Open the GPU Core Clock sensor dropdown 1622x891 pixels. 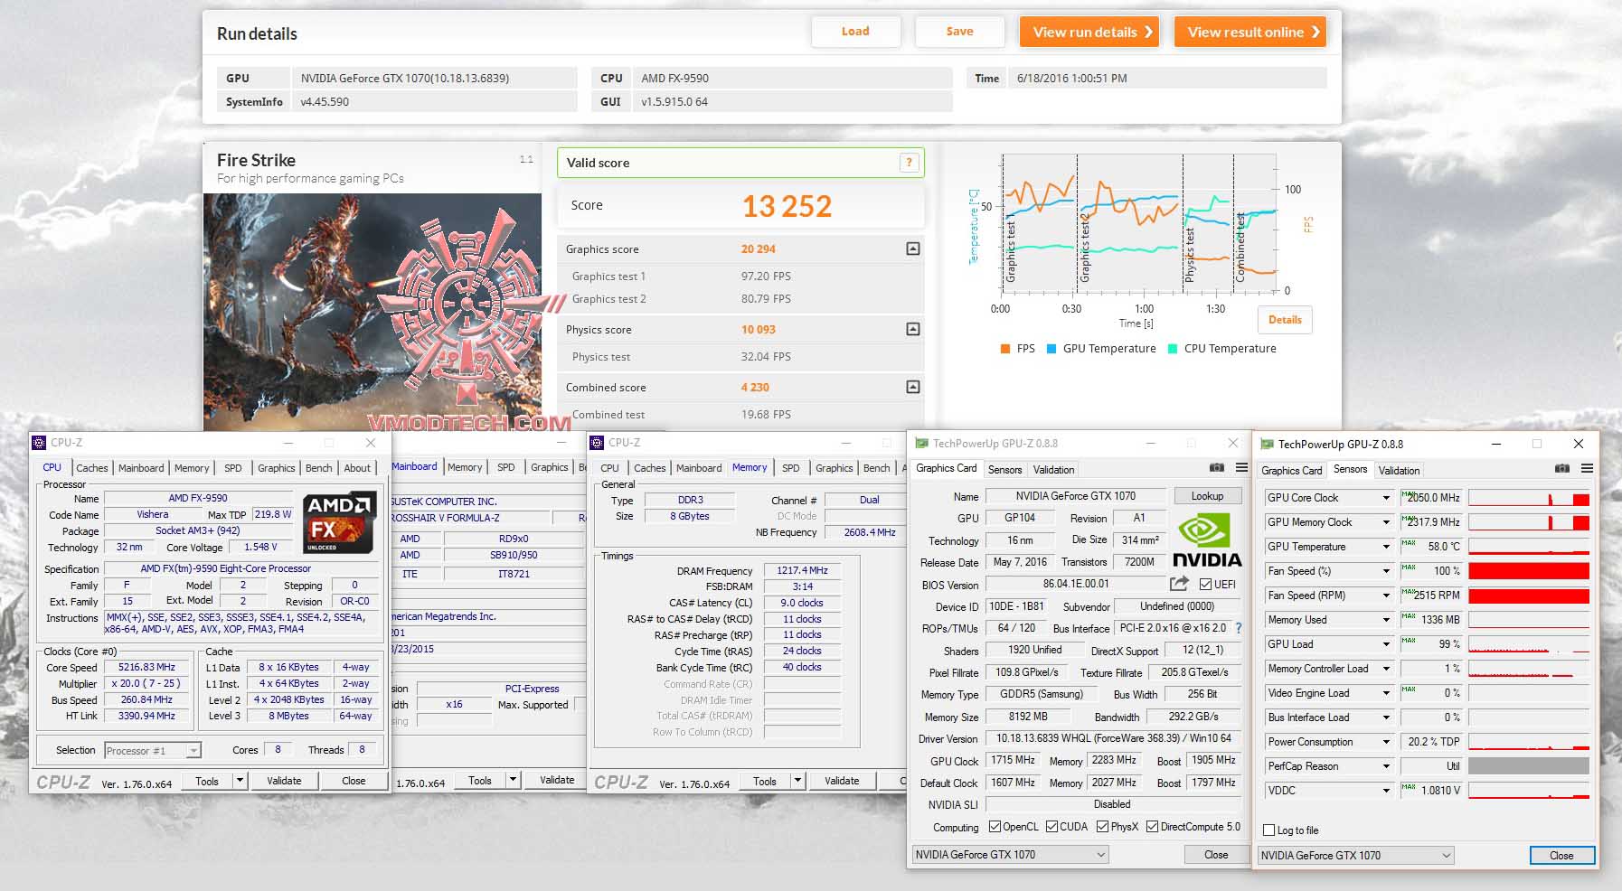coord(1386,498)
